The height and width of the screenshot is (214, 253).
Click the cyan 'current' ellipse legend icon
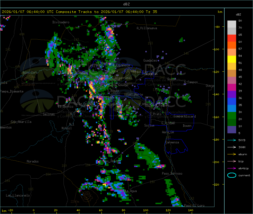pos(232,175)
